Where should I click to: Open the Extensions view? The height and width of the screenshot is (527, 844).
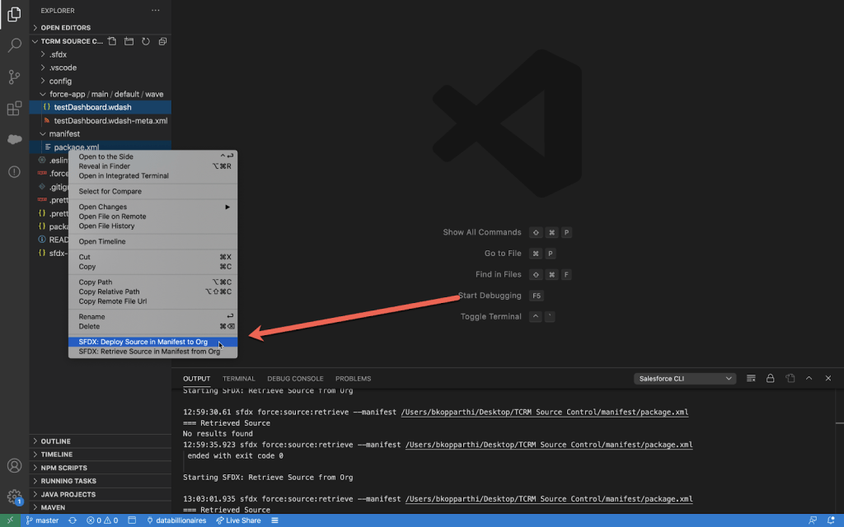pos(14,108)
